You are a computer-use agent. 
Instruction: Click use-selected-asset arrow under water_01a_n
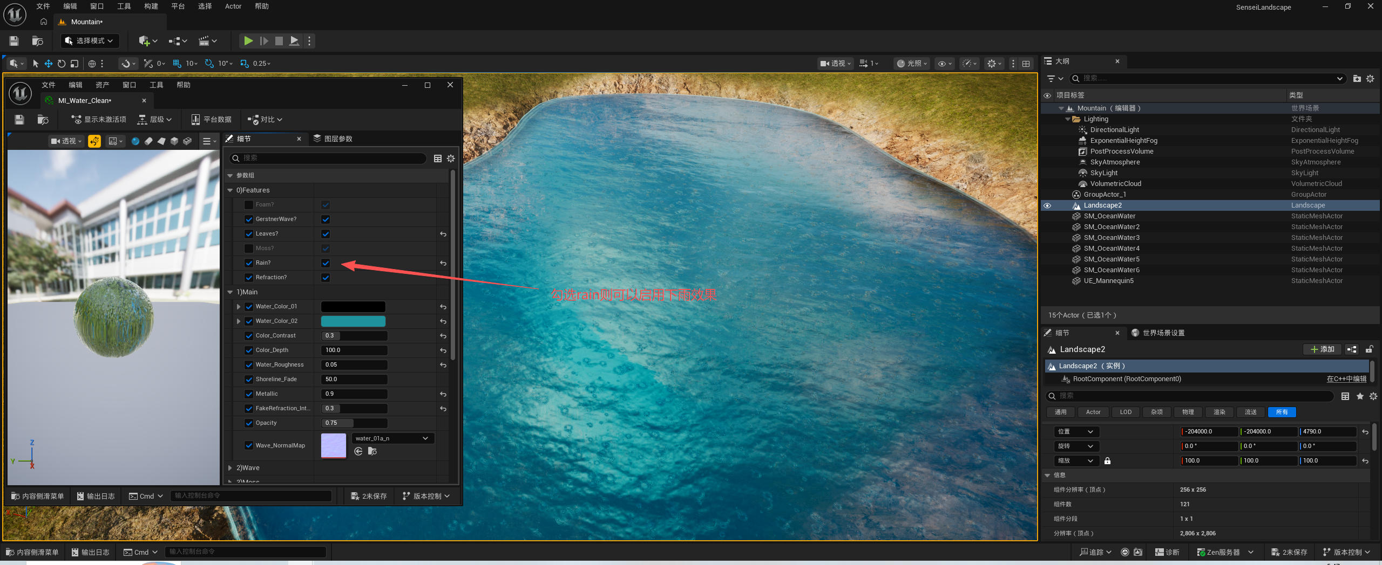[x=358, y=451]
